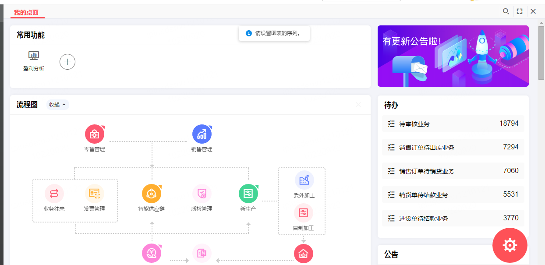Click the info icon in the chart notification
This screenshot has height=265, width=545.
tap(249, 33)
